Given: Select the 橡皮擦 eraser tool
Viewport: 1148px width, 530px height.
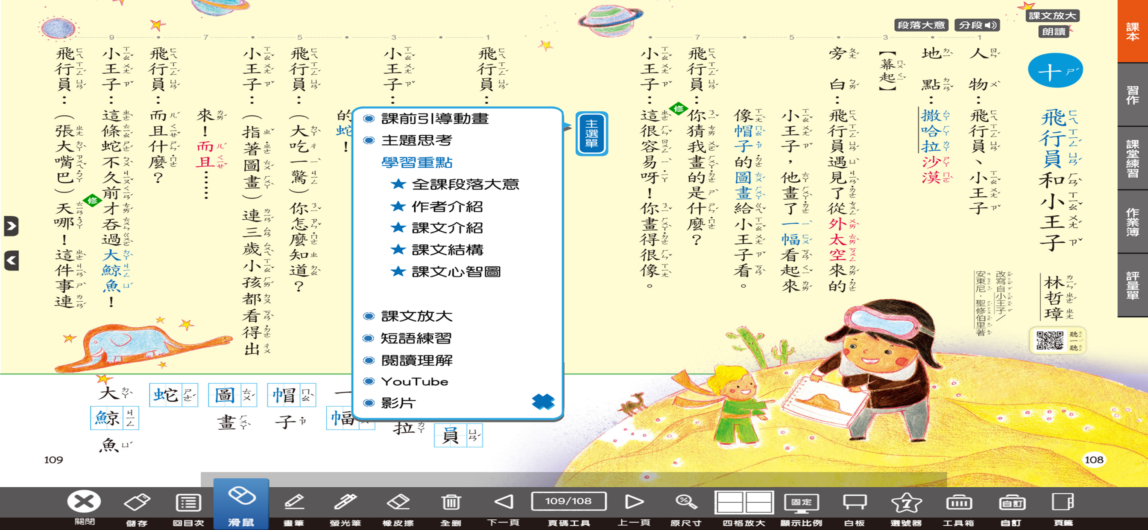Looking at the screenshot, I should click(398, 502).
